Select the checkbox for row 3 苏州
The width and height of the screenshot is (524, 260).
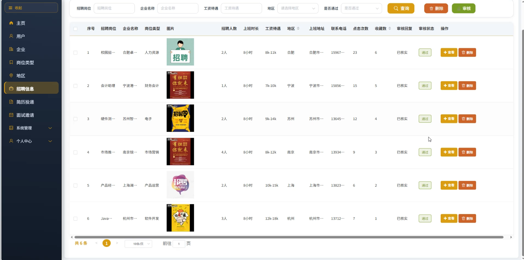coord(75,119)
